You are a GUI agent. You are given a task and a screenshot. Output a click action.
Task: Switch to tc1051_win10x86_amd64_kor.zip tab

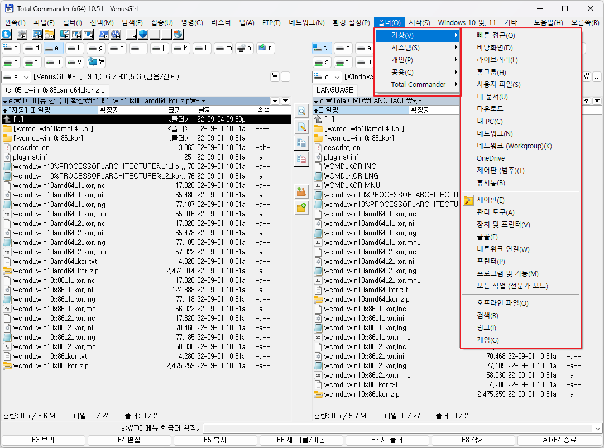tap(55, 90)
